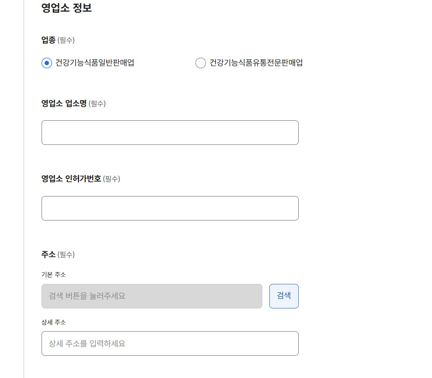Click the 건강기능식품유통전문판매업 option label text
The width and height of the screenshot is (432, 378).
pyautogui.click(x=256, y=63)
